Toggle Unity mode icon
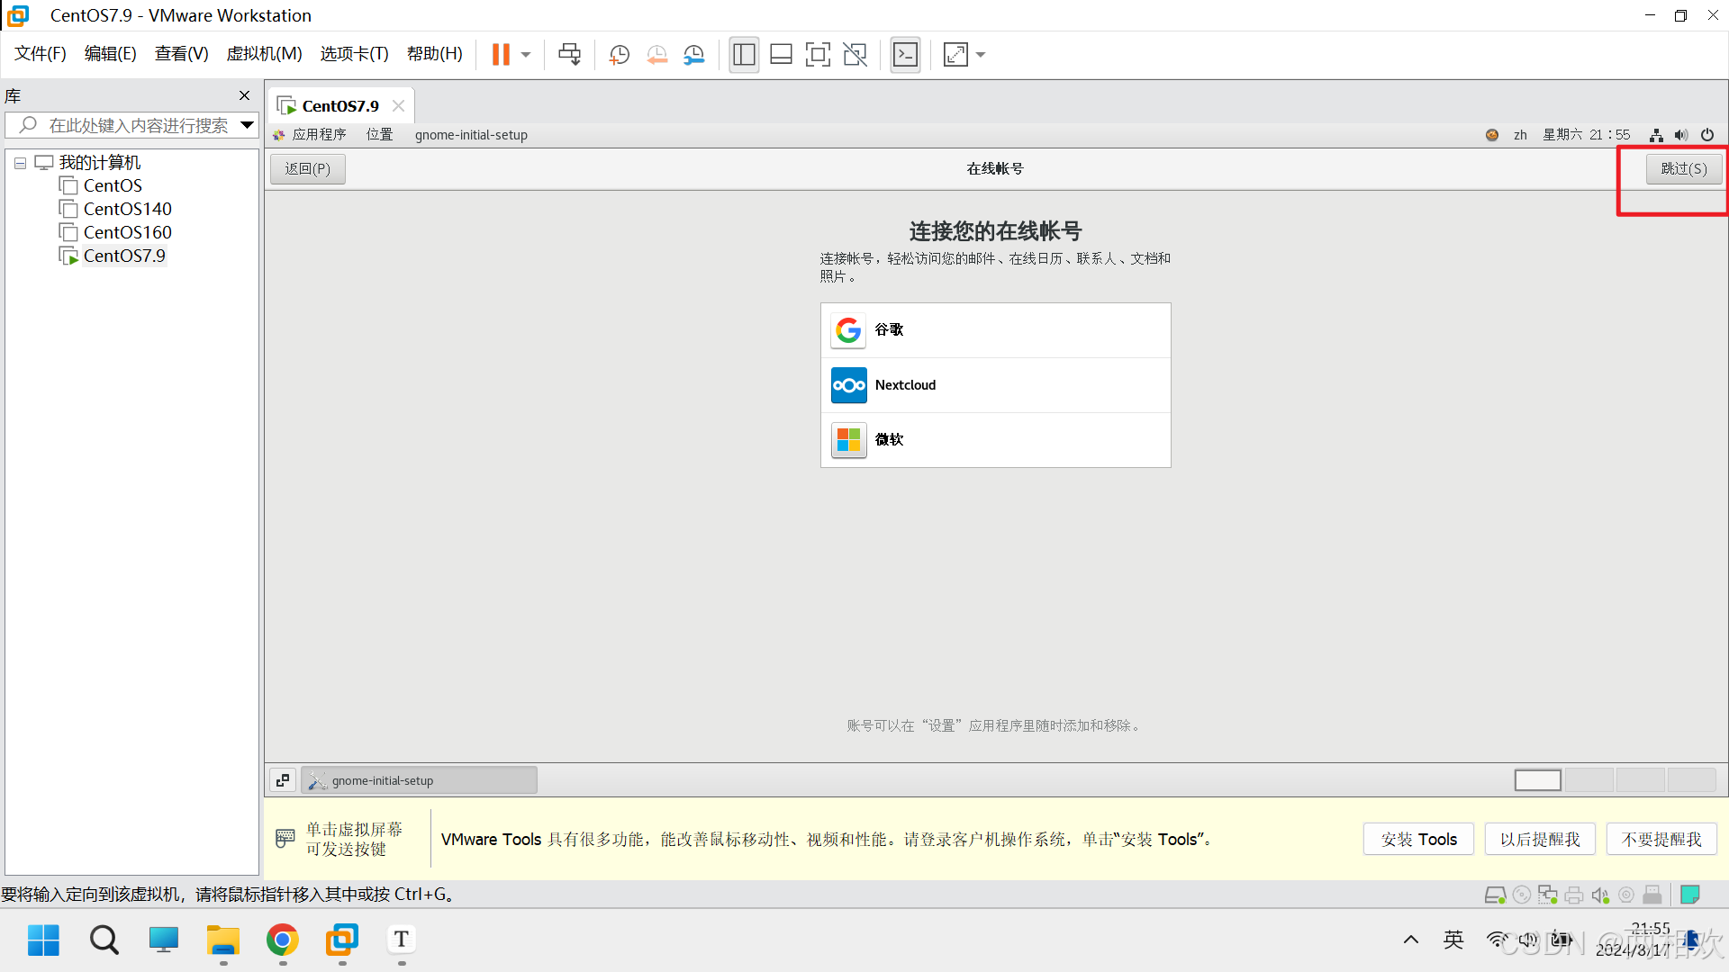Viewport: 1729px width, 972px height. click(855, 55)
